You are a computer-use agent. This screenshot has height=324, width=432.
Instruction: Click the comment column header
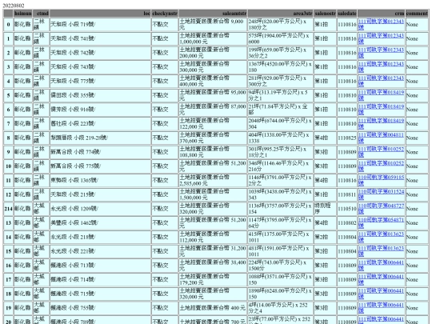point(417,14)
